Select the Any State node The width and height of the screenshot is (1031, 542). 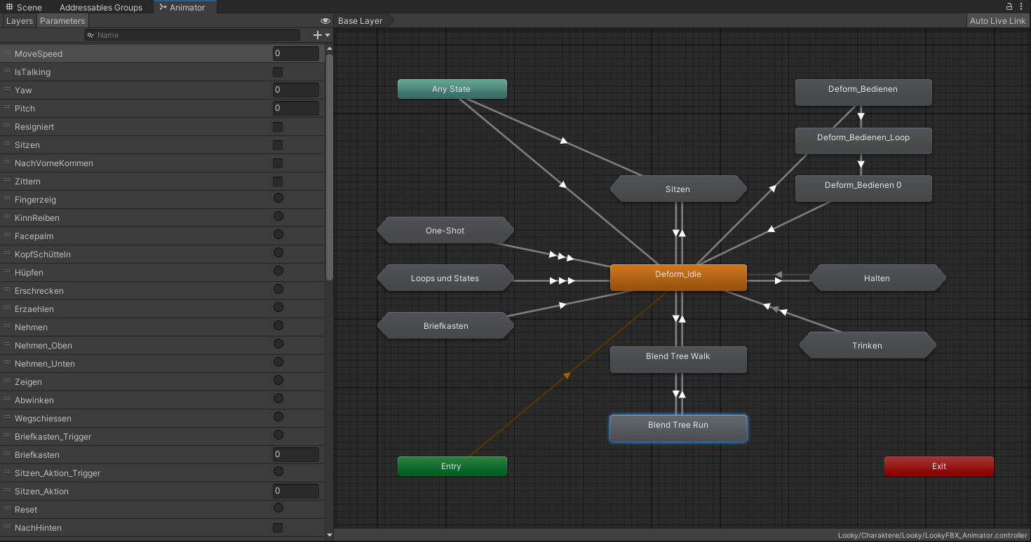point(452,89)
